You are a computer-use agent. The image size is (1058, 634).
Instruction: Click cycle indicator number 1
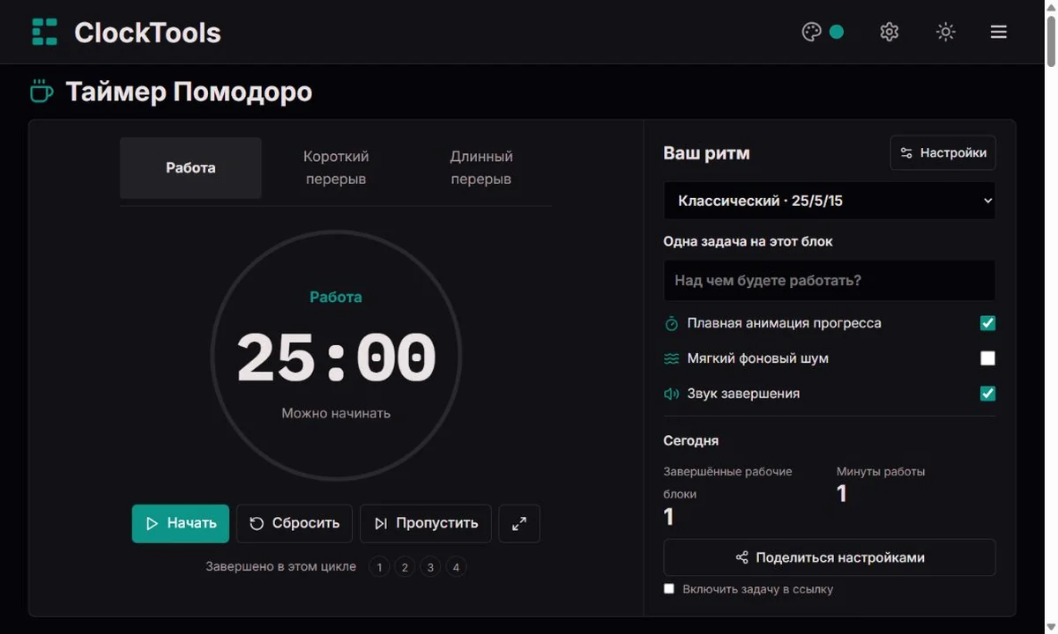coord(379,567)
